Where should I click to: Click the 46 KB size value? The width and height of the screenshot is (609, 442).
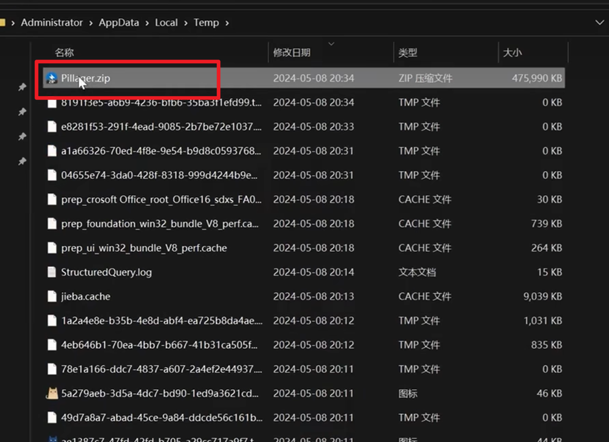[x=549, y=393]
